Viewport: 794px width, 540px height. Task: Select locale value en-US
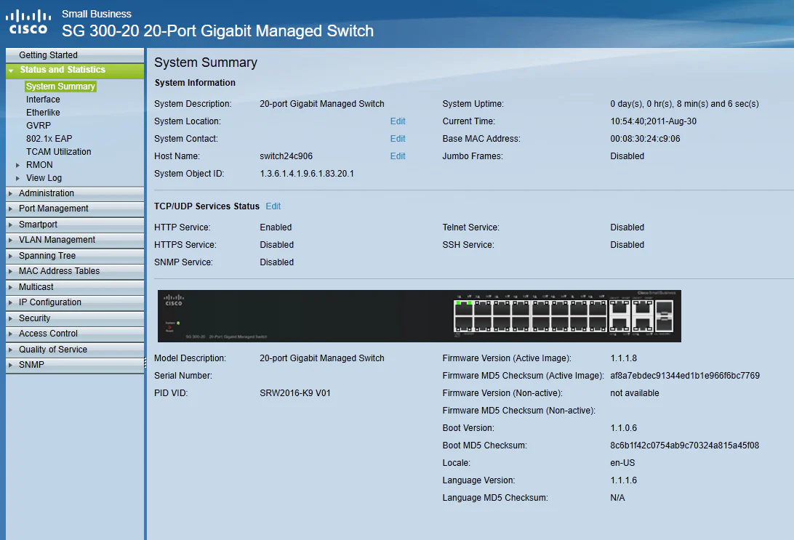(622, 463)
